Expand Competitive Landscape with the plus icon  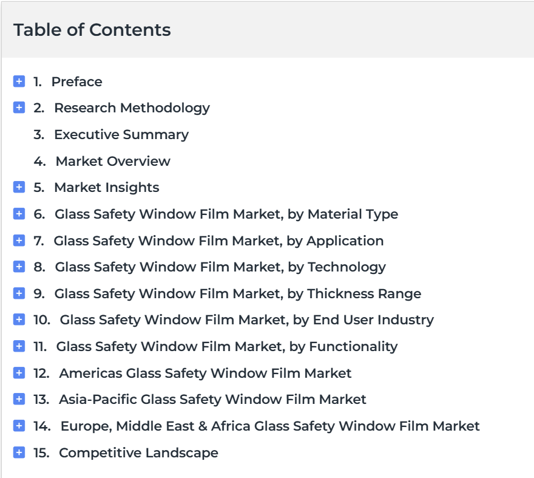coord(19,452)
